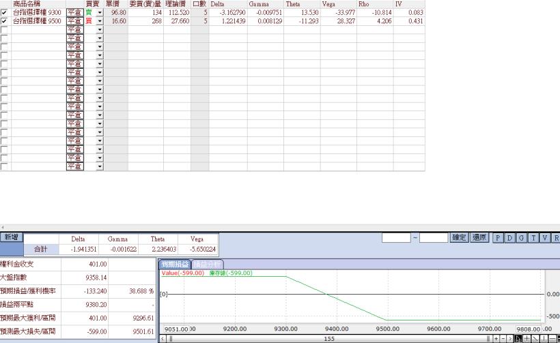
Task: Open buy/sell dropdown for the 9500 option
Action: point(99,21)
